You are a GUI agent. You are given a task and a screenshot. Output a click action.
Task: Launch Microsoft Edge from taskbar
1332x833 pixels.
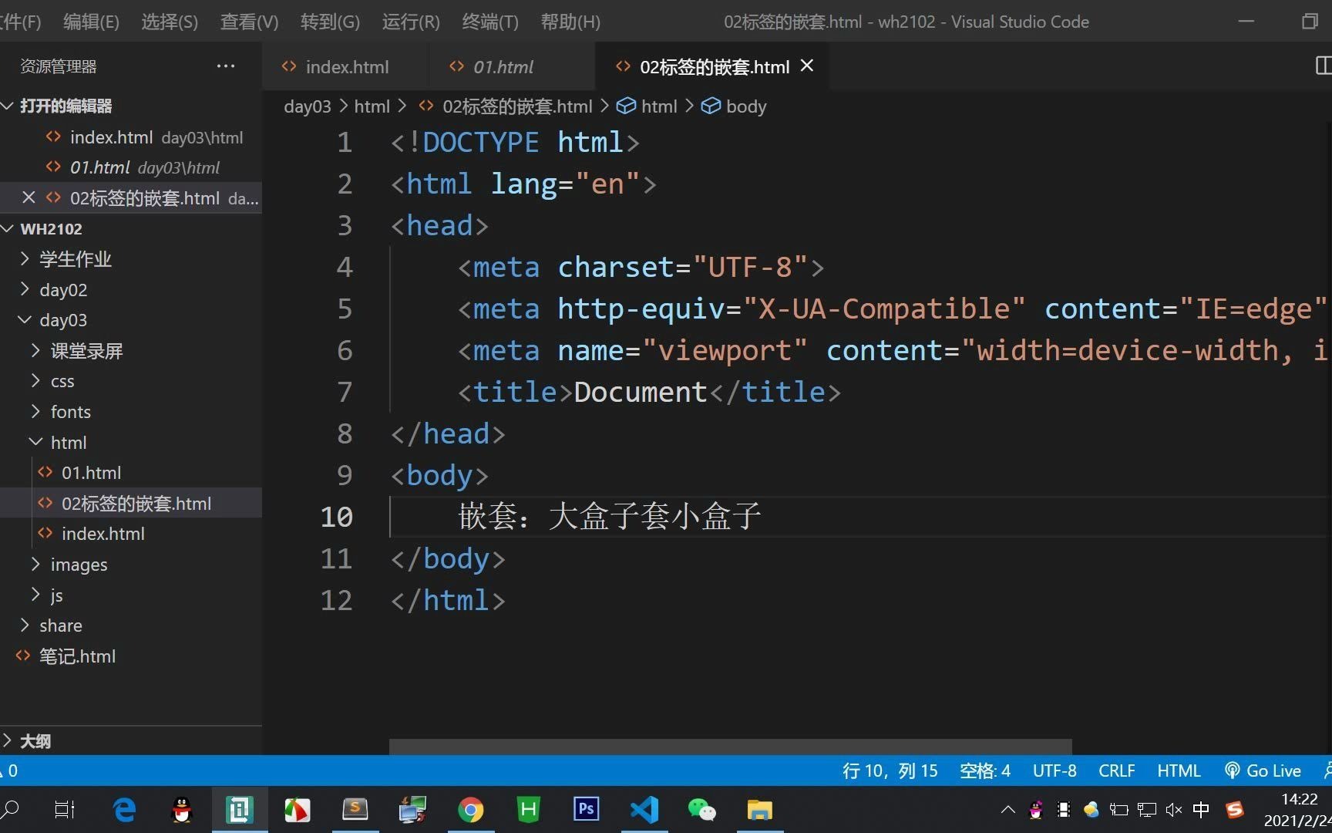124,810
